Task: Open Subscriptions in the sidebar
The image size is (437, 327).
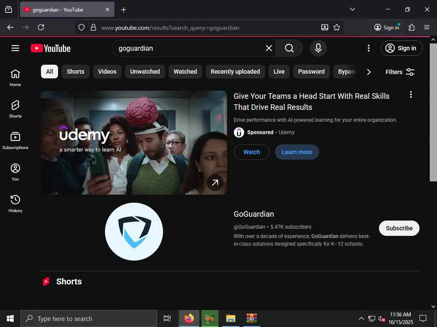Action: click(15, 141)
